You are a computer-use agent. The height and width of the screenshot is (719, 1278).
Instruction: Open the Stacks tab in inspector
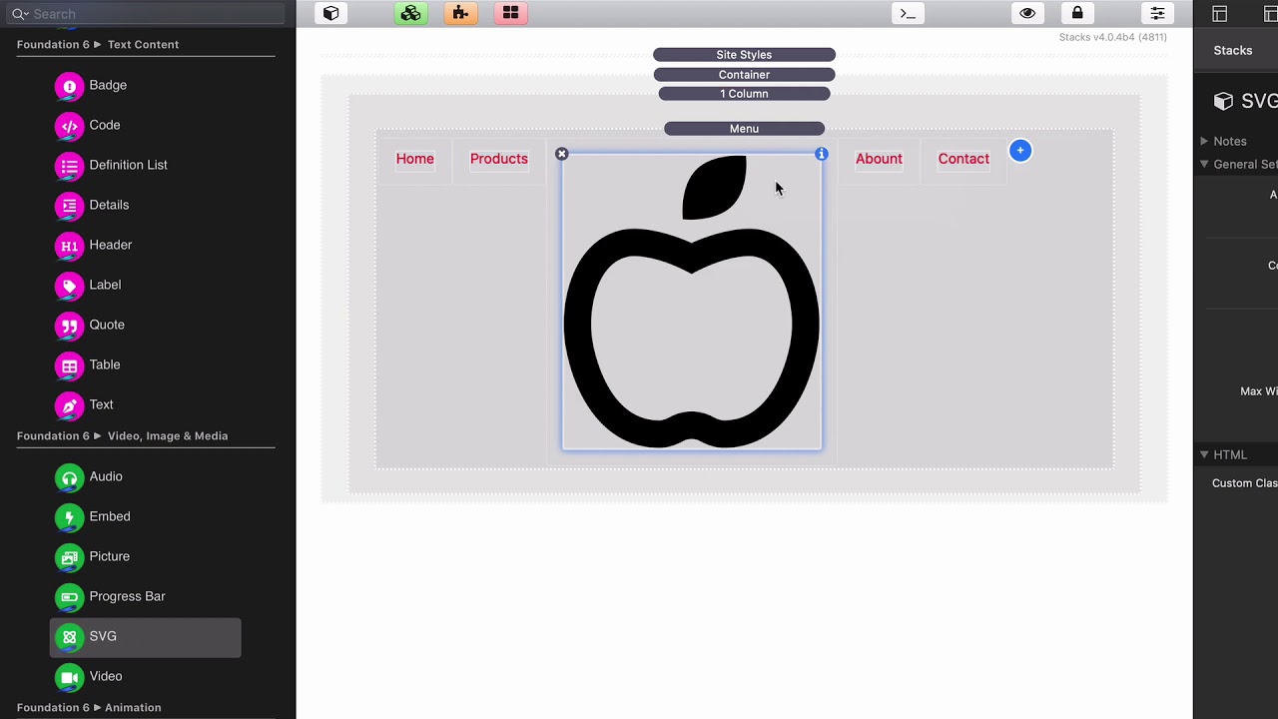(1233, 51)
